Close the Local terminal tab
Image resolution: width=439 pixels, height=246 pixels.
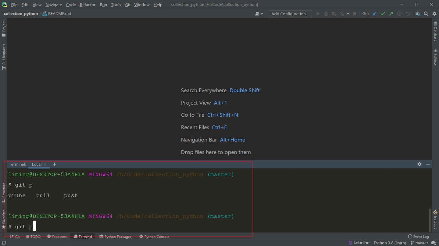(x=45, y=164)
